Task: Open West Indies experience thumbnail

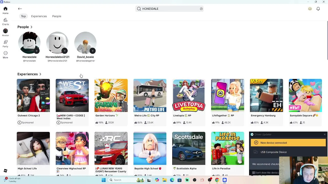Action: point(72,96)
